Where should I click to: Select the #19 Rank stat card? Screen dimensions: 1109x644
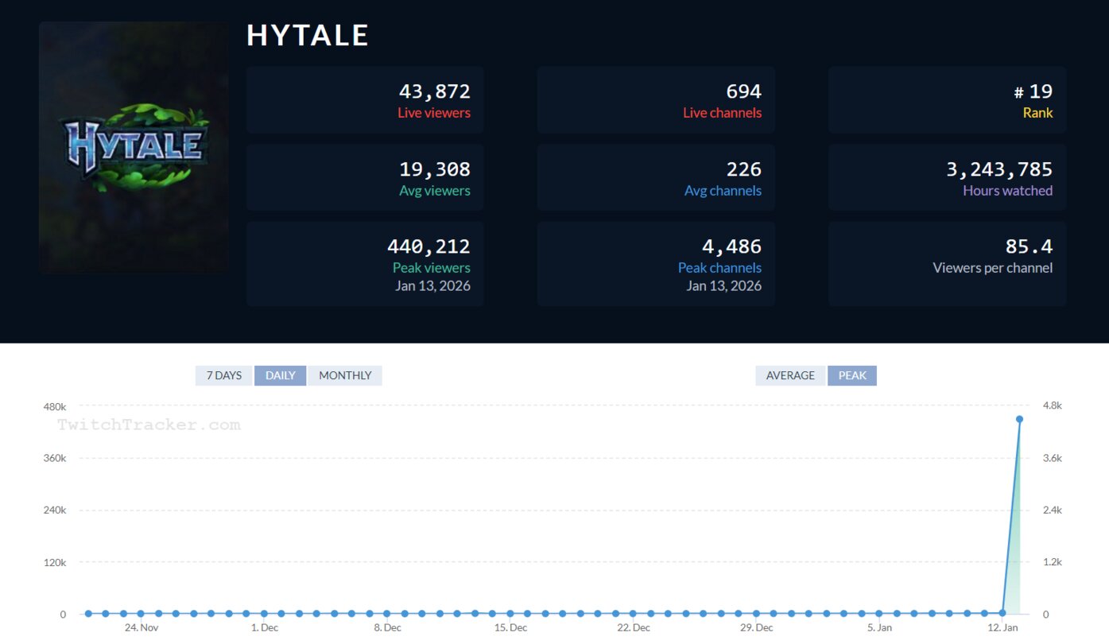(947, 100)
